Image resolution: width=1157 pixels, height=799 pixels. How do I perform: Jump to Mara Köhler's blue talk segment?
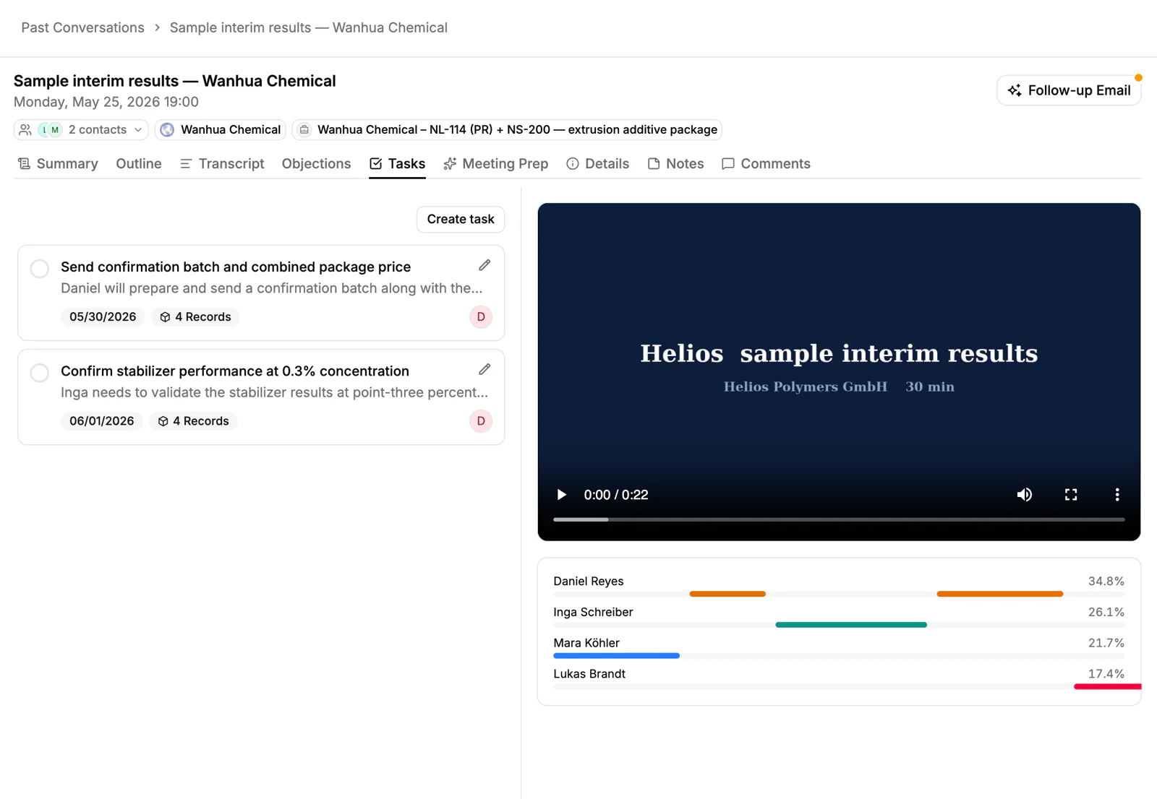click(616, 656)
